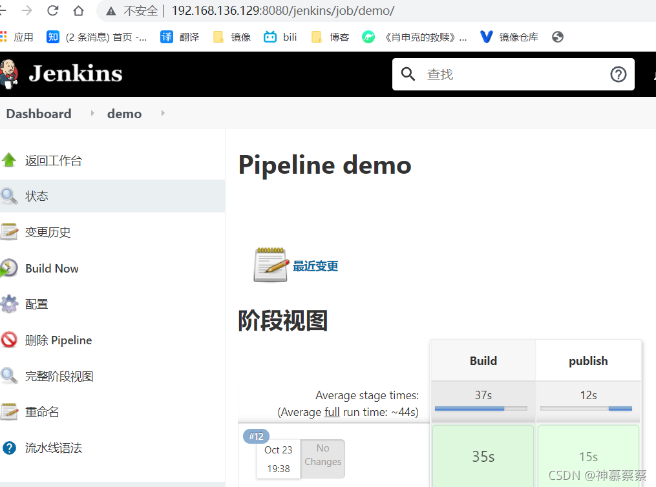Expand the Dashboard breadcrumb dropdown arrow
The width and height of the screenshot is (656, 487).
click(x=92, y=113)
